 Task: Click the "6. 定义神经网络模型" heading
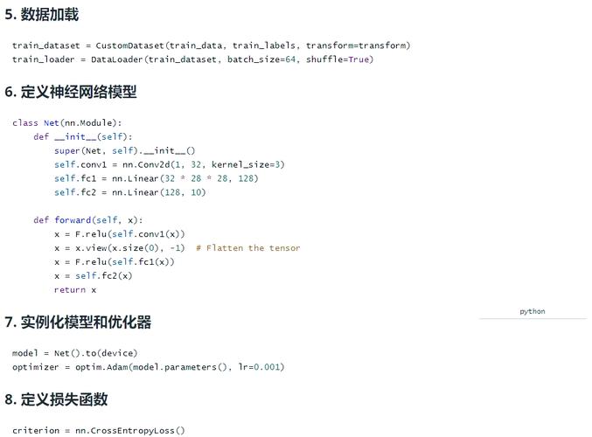(x=71, y=92)
